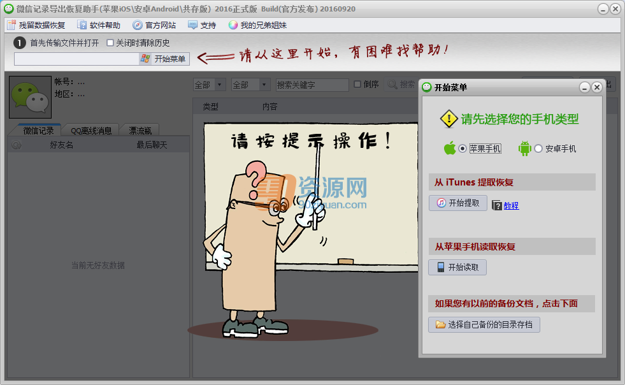The width and height of the screenshot is (625, 385).
Task: Click the 残留数据恢复 notepad icon
Action: click(x=11, y=25)
